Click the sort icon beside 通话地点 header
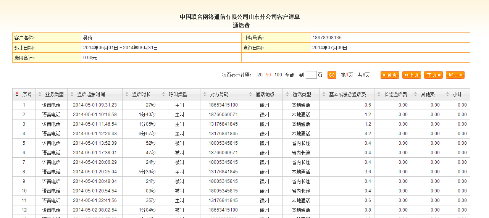This screenshot has height=218, width=489. pos(250,94)
